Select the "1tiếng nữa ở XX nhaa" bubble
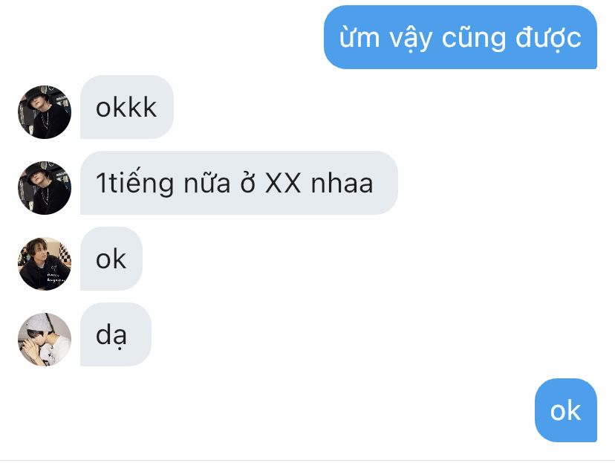The height and width of the screenshot is (466, 615). pos(239,183)
